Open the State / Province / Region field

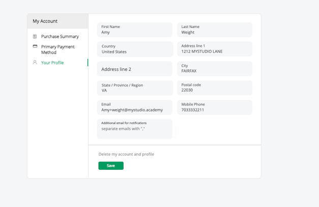(x=134, y=88)
